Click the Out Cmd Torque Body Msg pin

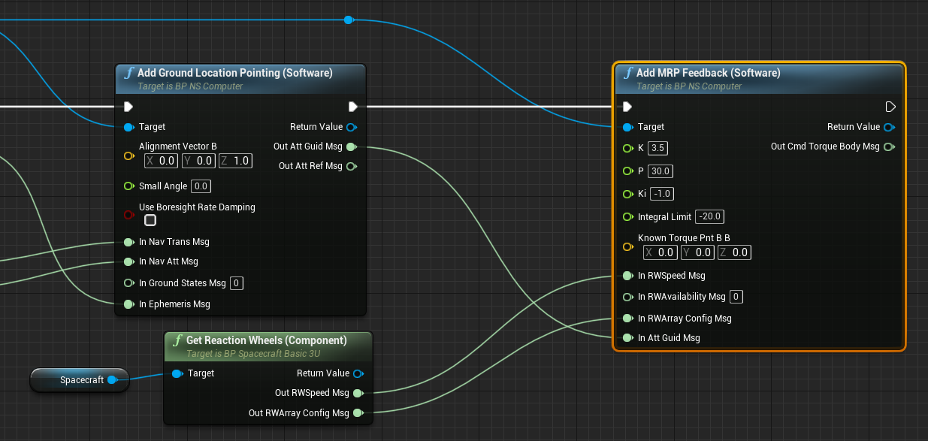pyautogui.click(x=889, y=146)
